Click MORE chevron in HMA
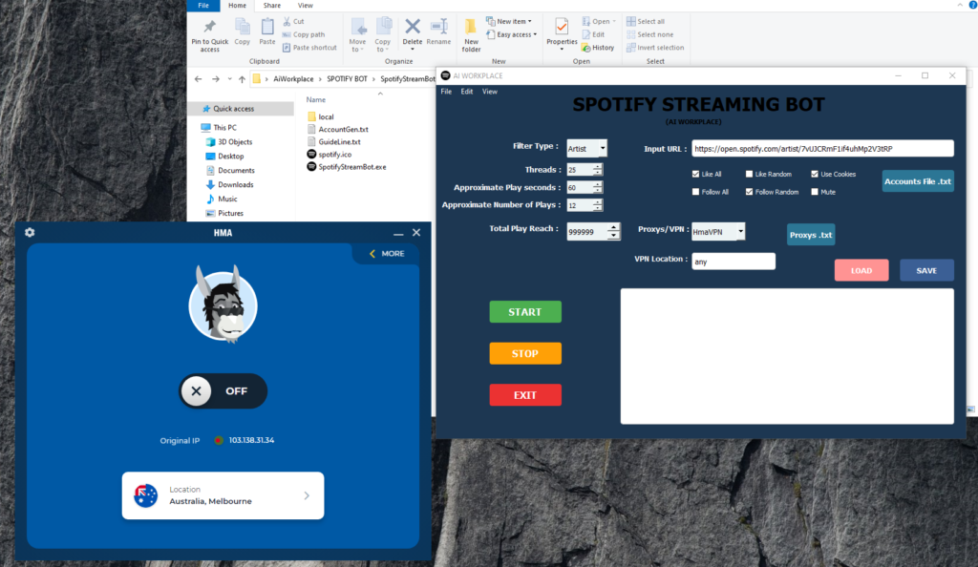The image size is (978, 567). click(x=372, y=254)
